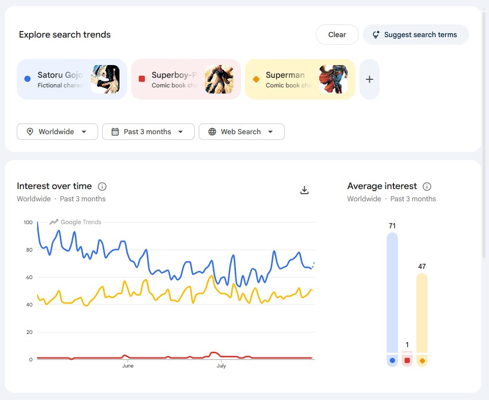Click the June label on the chart axis
This screenshot has height=400, width=489.
[128, 366]
